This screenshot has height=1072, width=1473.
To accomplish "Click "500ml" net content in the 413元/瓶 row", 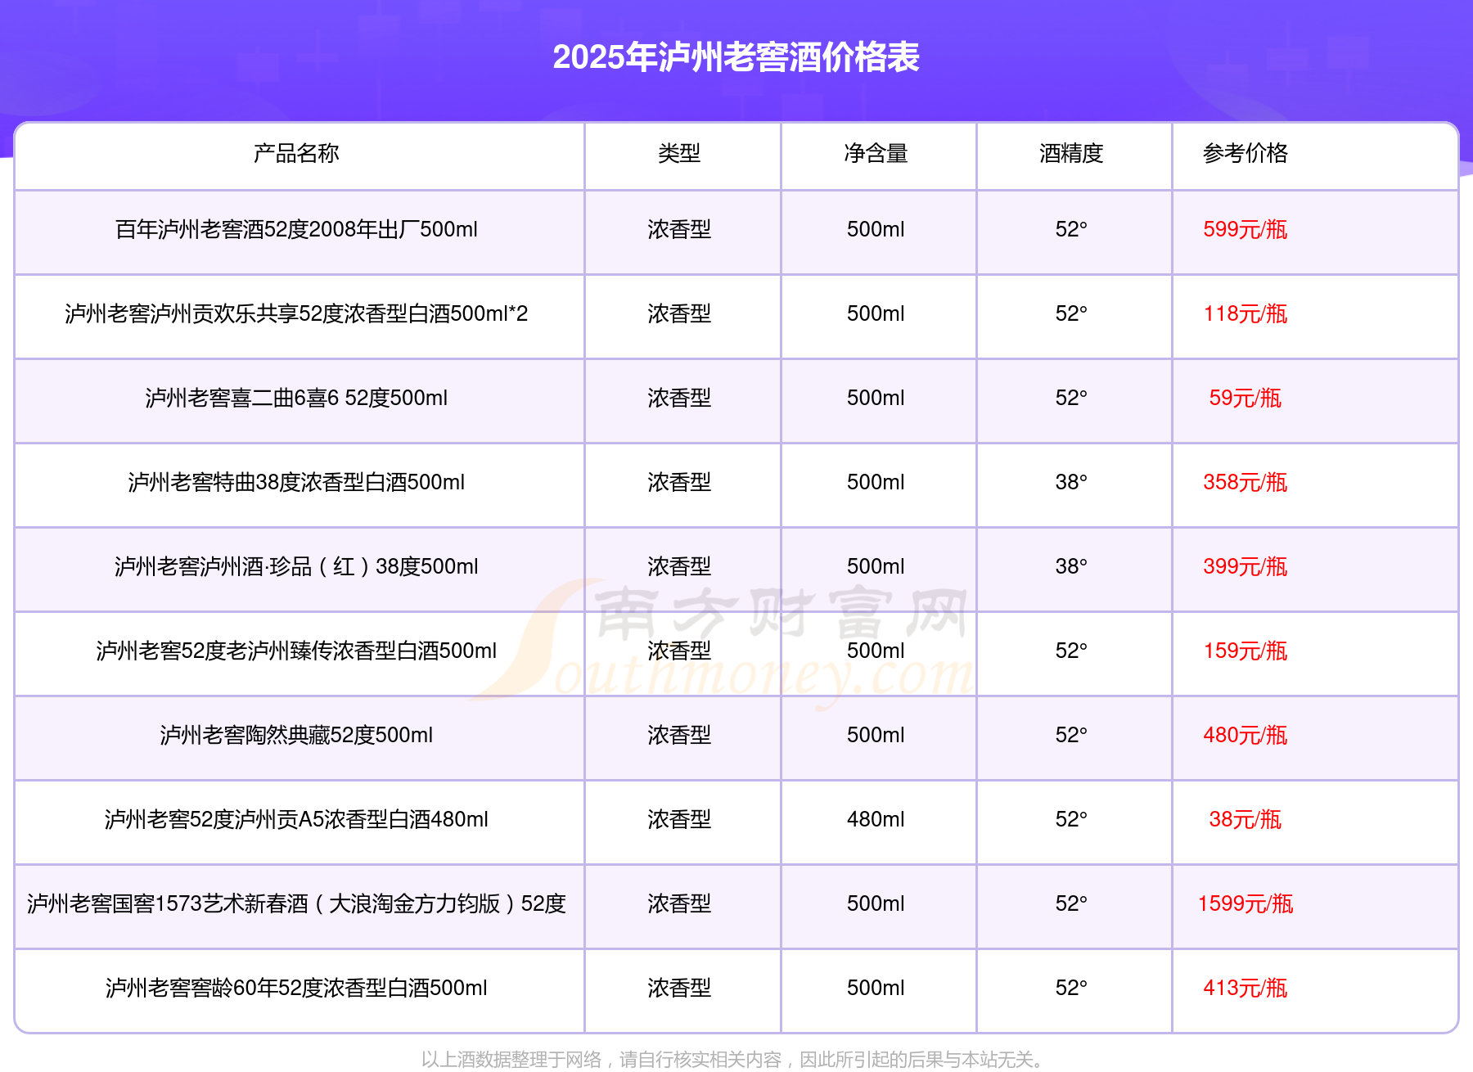I will [x=876, y=988].
